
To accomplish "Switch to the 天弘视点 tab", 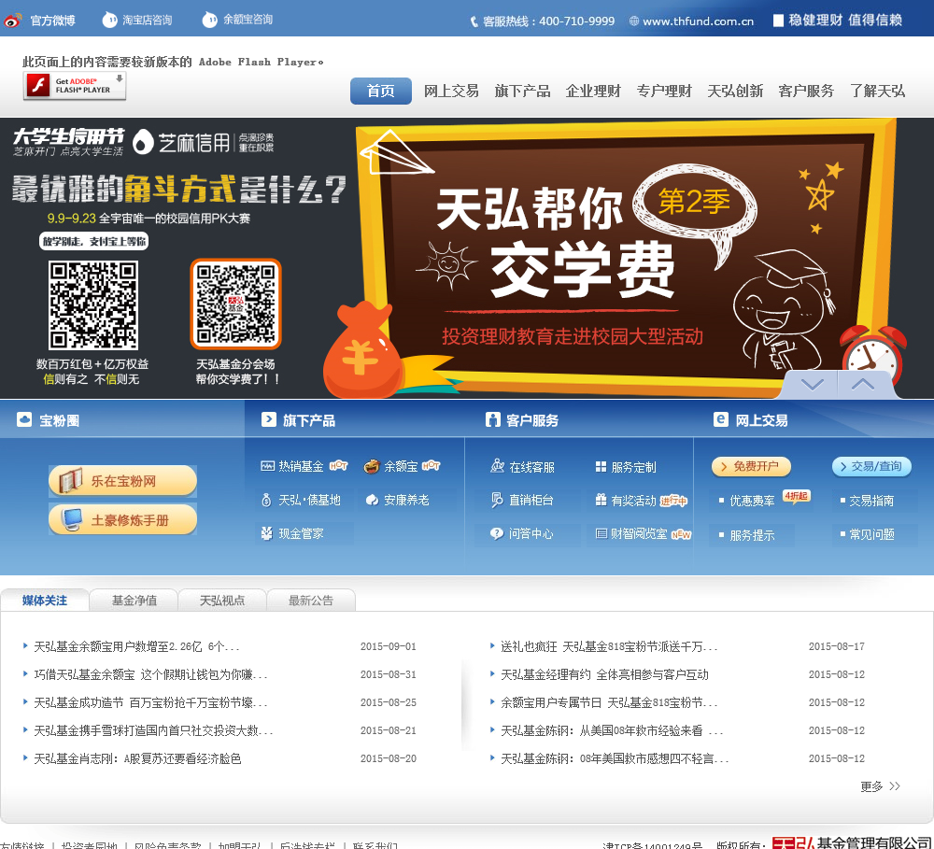I will (222, 600).
